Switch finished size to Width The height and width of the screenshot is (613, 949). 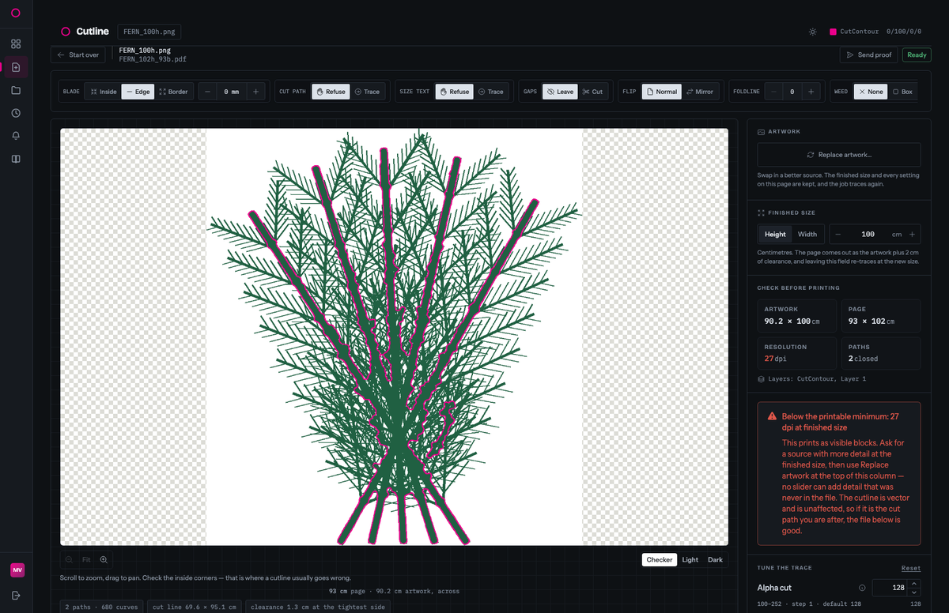(807, 235)
